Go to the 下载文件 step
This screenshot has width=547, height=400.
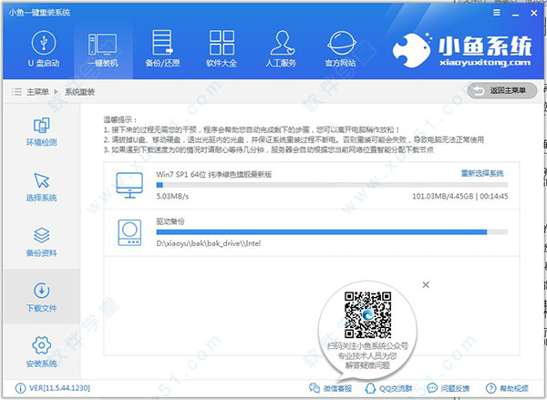tap(42, 297)
